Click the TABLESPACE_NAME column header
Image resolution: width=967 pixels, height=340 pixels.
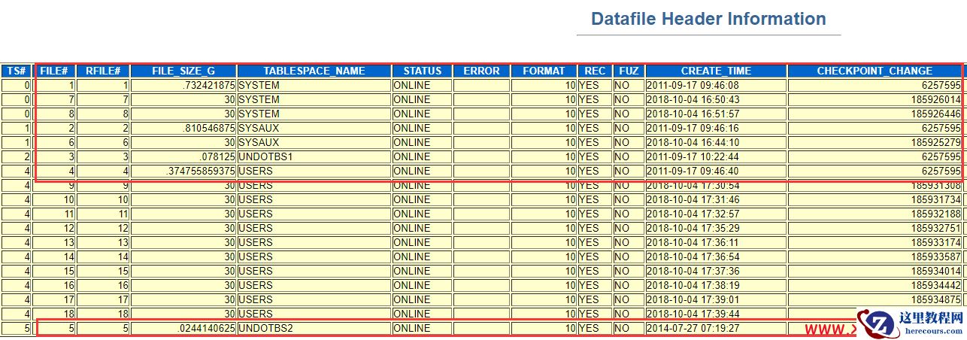pyautogui.click(x=314, y=71)
